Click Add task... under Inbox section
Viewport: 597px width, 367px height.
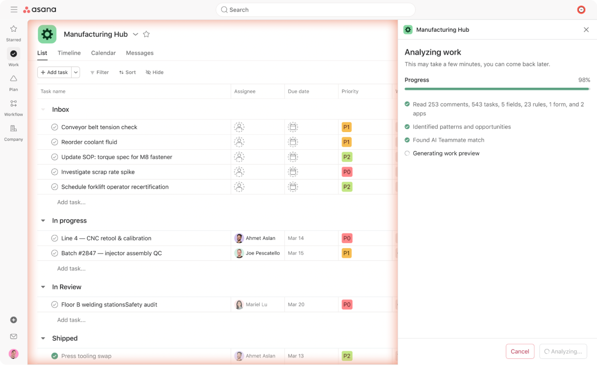point(71,202)
